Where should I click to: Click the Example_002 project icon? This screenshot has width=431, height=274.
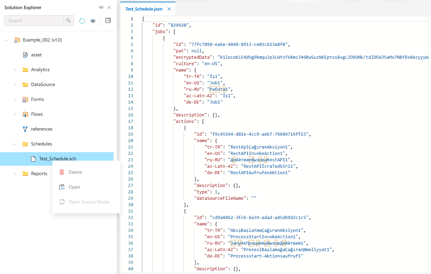click(17, 40)
